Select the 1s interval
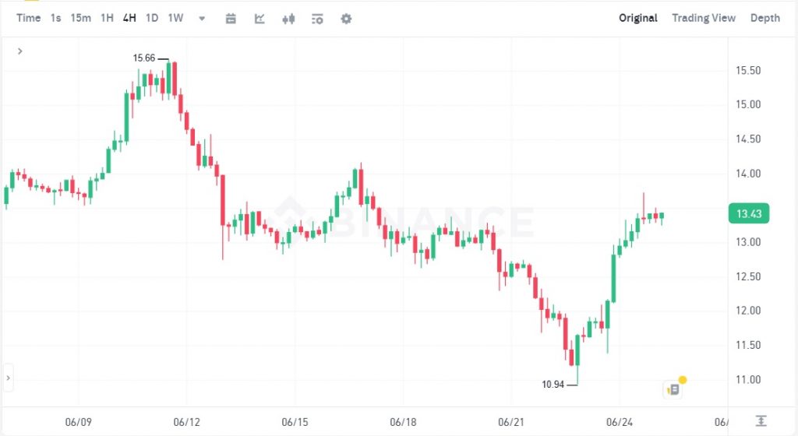 (x=56, y=18)
